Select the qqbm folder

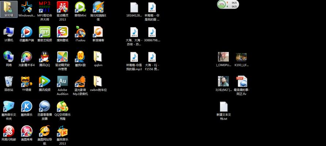[98, 59]
